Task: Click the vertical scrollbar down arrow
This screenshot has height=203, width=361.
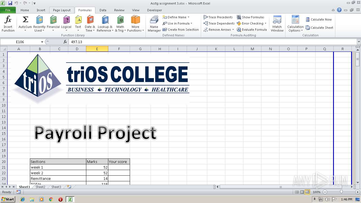Action: [x=358, y=182]
